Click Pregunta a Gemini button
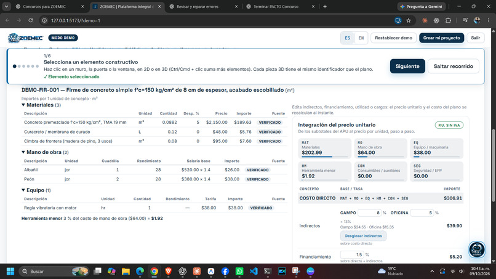The image size is (496, 279). (x=422, y=6)
